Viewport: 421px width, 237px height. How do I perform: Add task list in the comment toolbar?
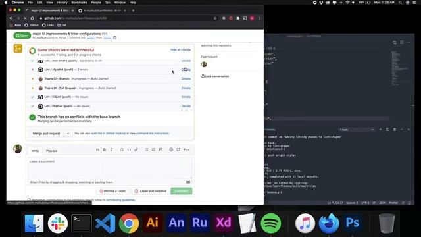click(x=161, y=149)
